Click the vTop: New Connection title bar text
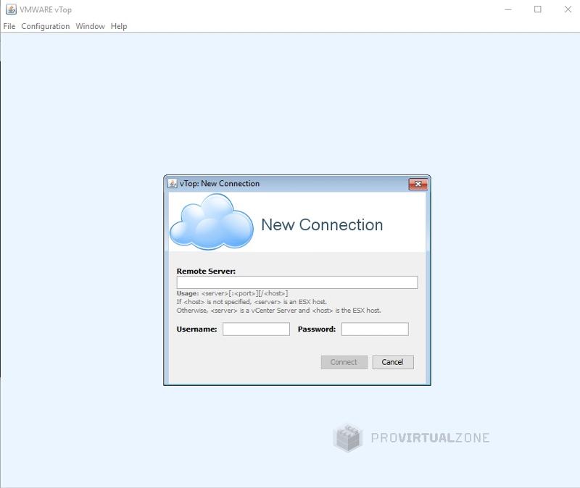 pos(220,184)
